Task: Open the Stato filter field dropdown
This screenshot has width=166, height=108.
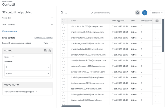Action: click(9, 57)
